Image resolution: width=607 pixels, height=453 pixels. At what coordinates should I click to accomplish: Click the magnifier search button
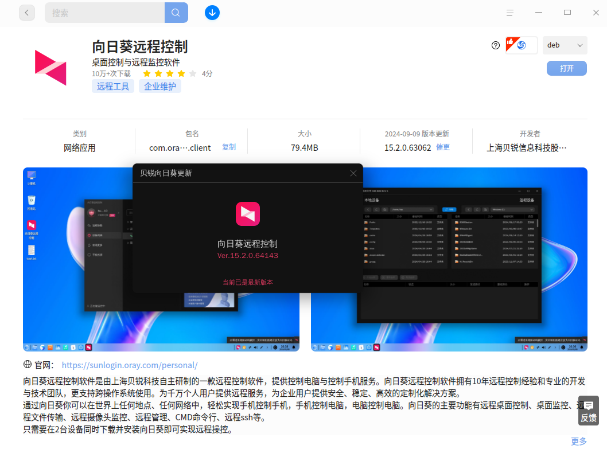click(x=176, y=13)
